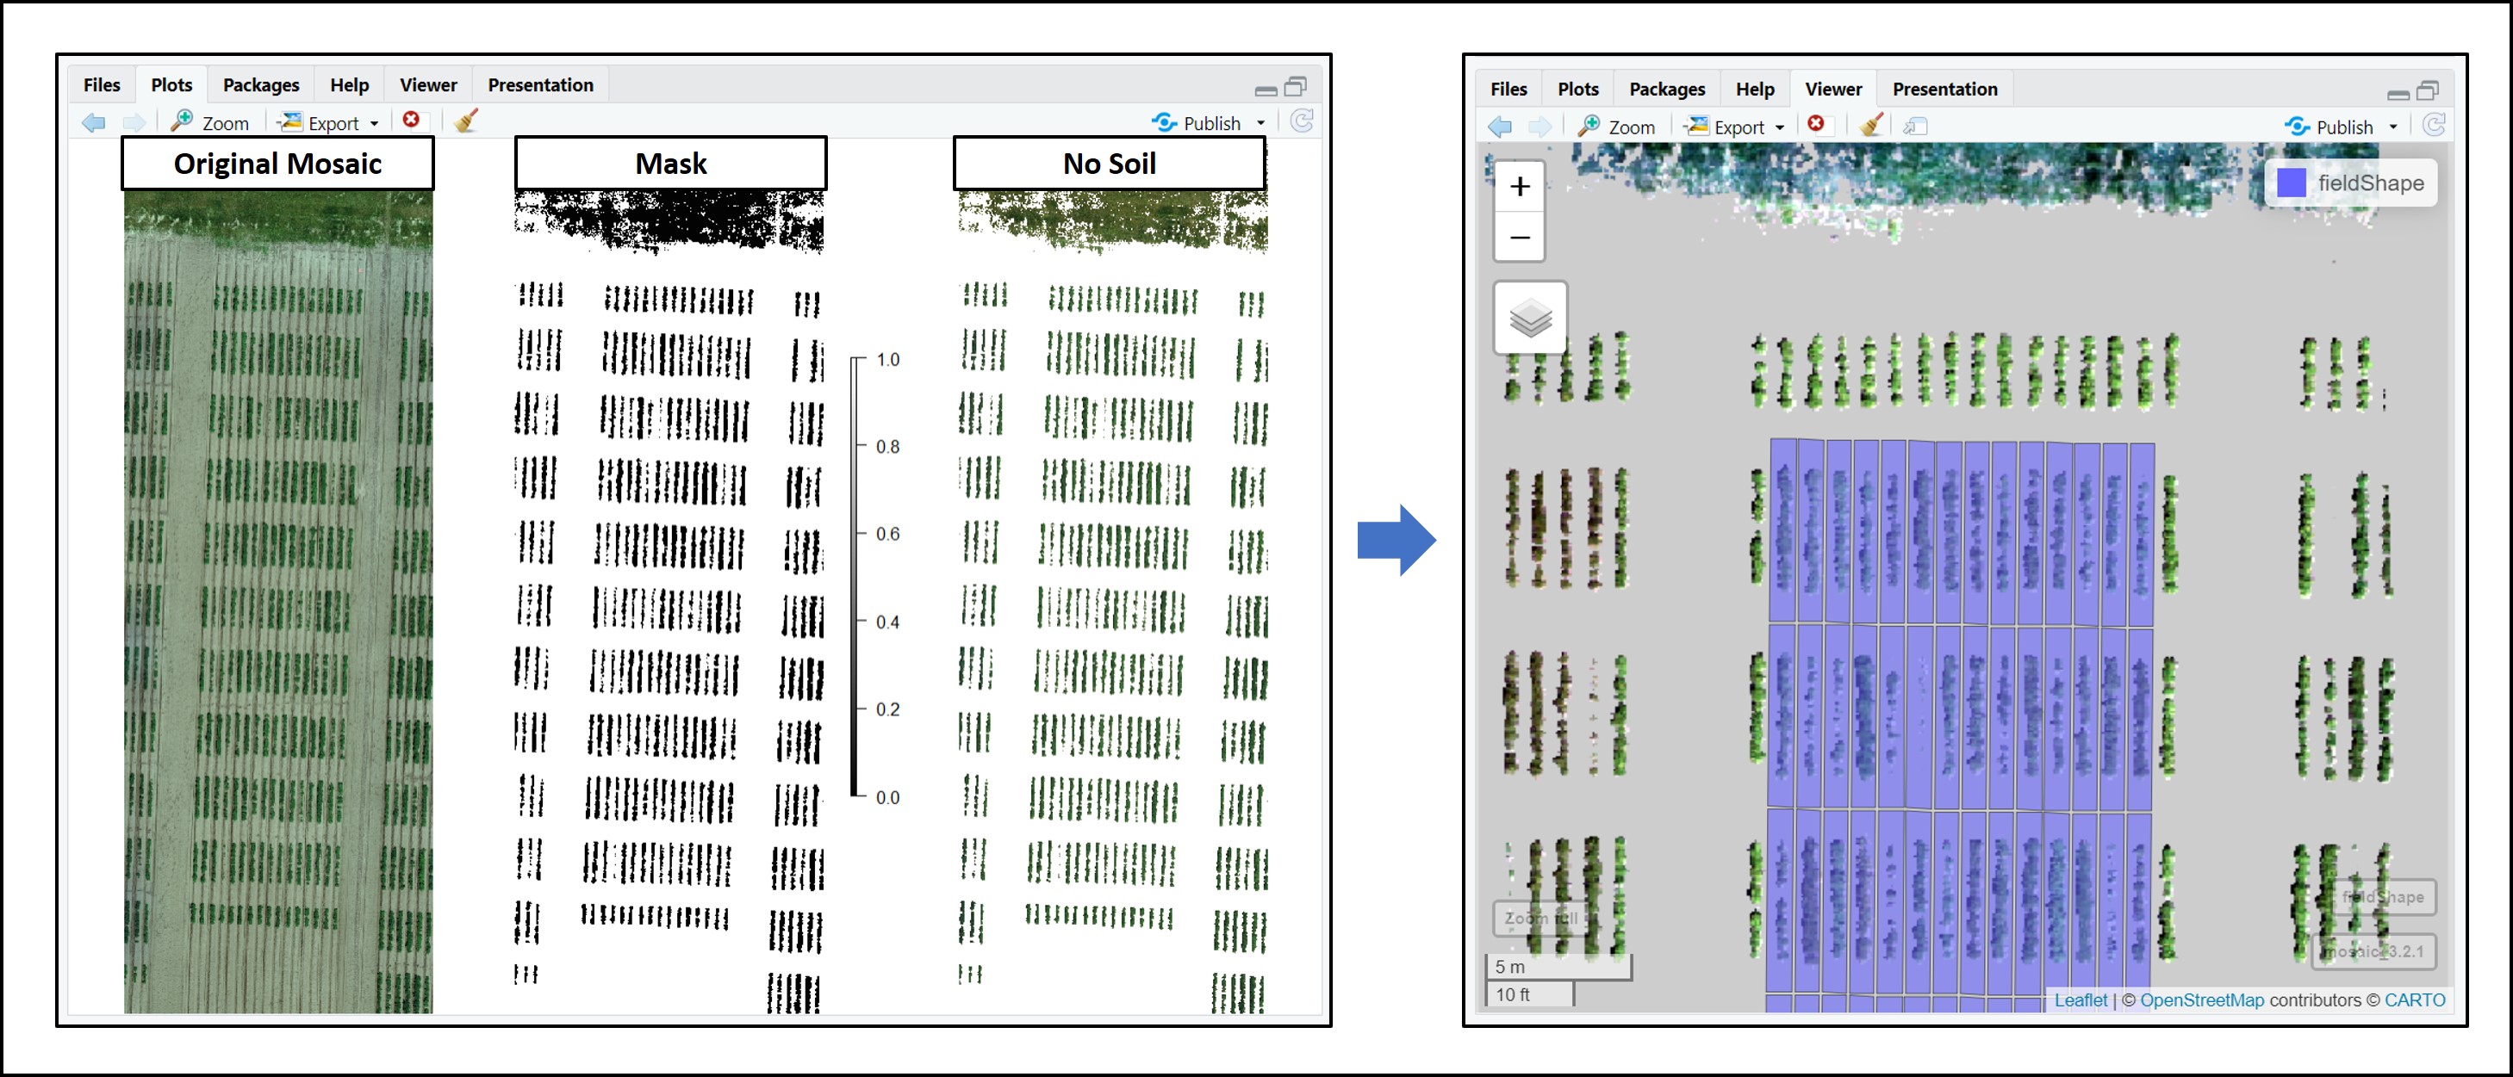Select the Presentation tab in the right pane
The image size is (2513, 1077).
[x=1944, y=89]
